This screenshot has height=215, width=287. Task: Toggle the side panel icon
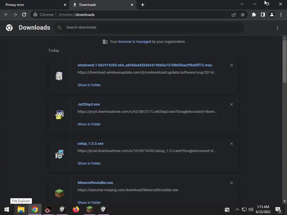point(263,15)
